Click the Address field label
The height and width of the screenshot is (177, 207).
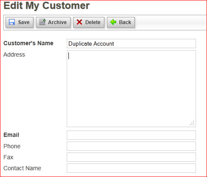click(x=14, y=54)
